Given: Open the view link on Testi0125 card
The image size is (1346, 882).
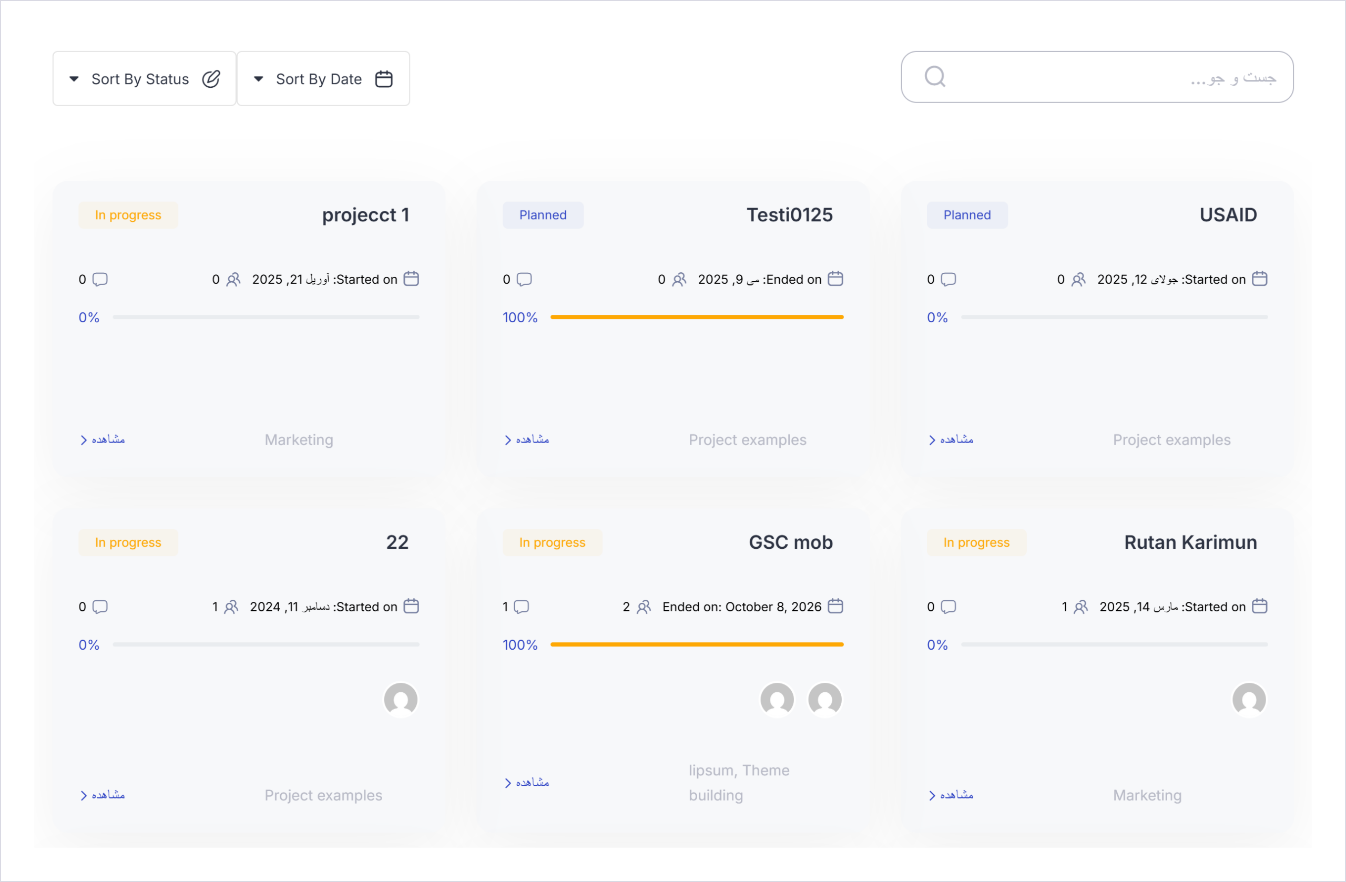Looking at the screenshot, I should click(x=526, y=439).
